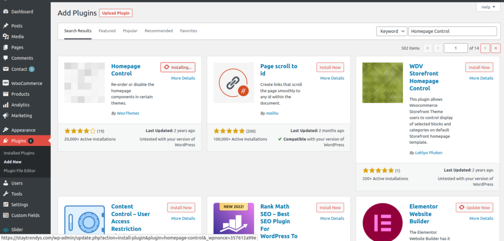
Task: Click the Marketing megaphone icon
Action: coord(5,116)
